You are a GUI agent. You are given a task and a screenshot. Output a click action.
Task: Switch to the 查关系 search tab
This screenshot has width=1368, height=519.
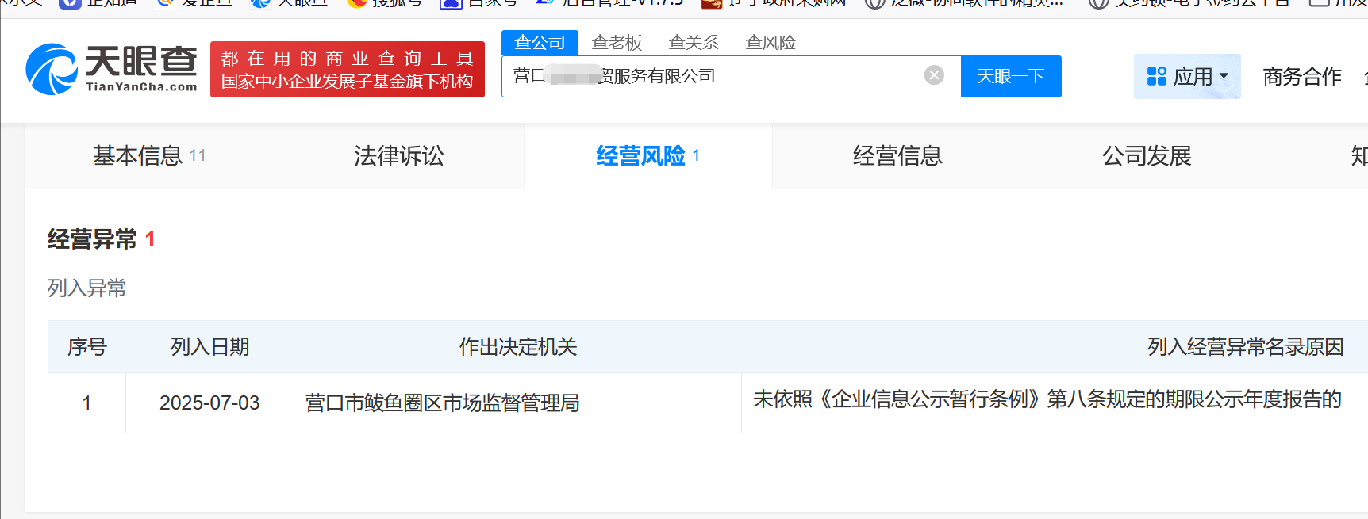tap(694, 42)
